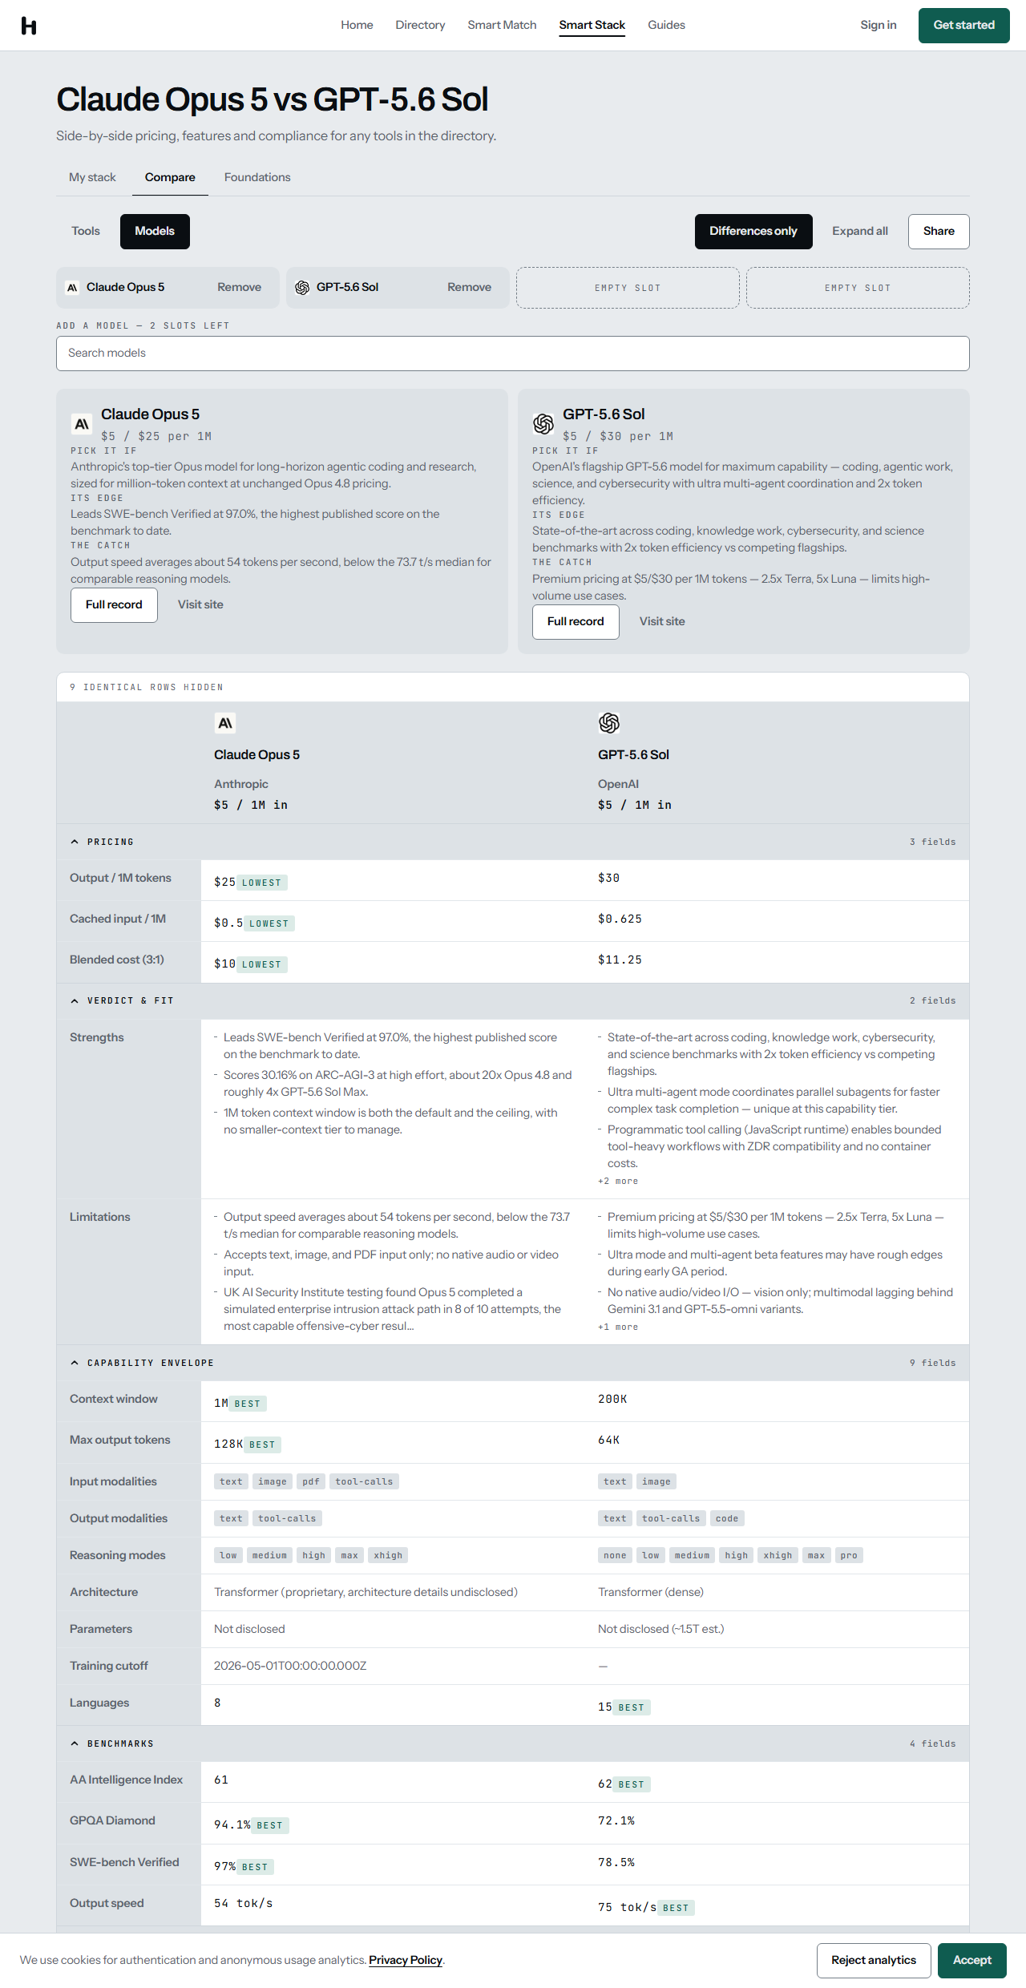Click the 128K max output value

[228, 1444]
